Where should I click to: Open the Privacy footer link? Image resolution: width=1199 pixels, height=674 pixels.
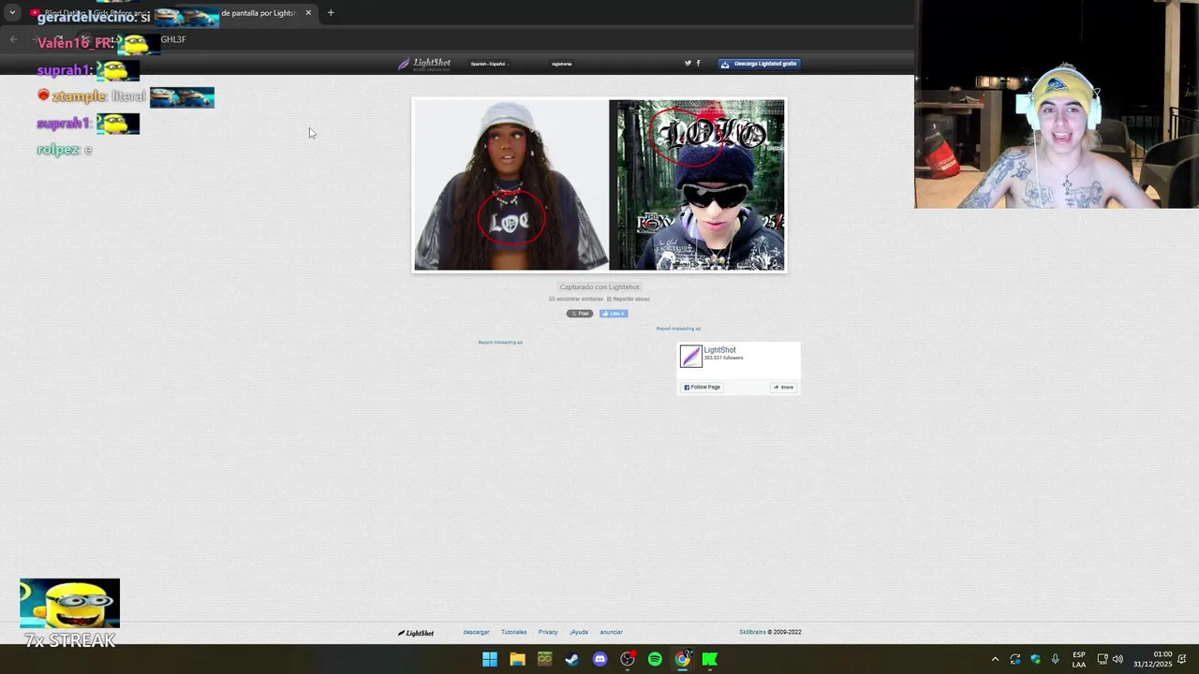[x=548, y=632]
